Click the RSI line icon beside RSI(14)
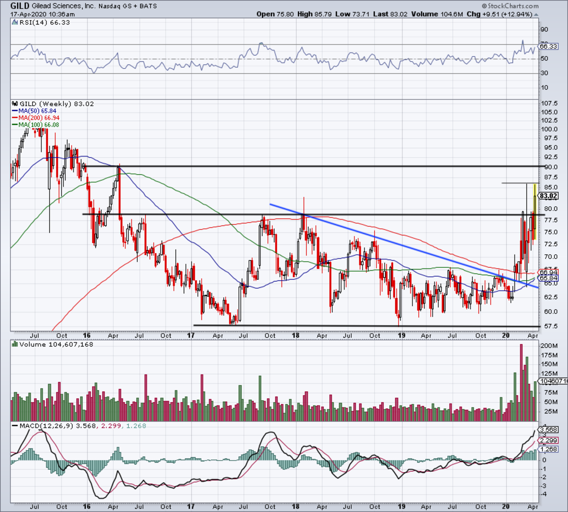The image size is (568, 512). tap(15, 22)
